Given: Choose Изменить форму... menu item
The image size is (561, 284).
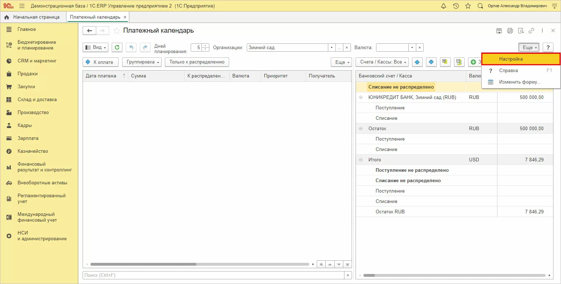Looking at the screenshot, I should click(519, 82).
